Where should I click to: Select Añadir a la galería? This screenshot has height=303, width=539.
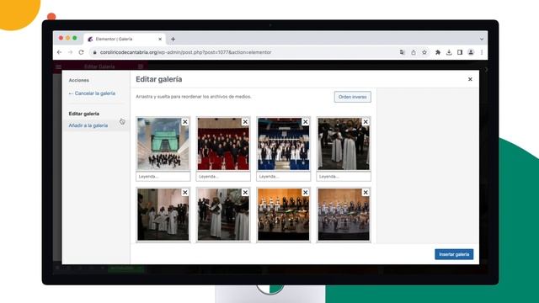[x=88, y=125]
